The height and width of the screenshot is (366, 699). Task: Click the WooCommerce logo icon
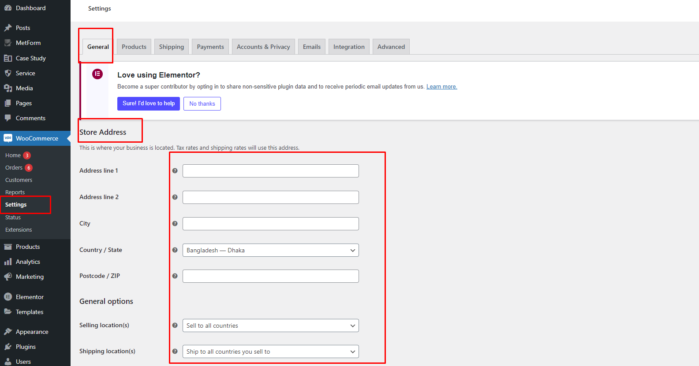[x=8, y=138]
